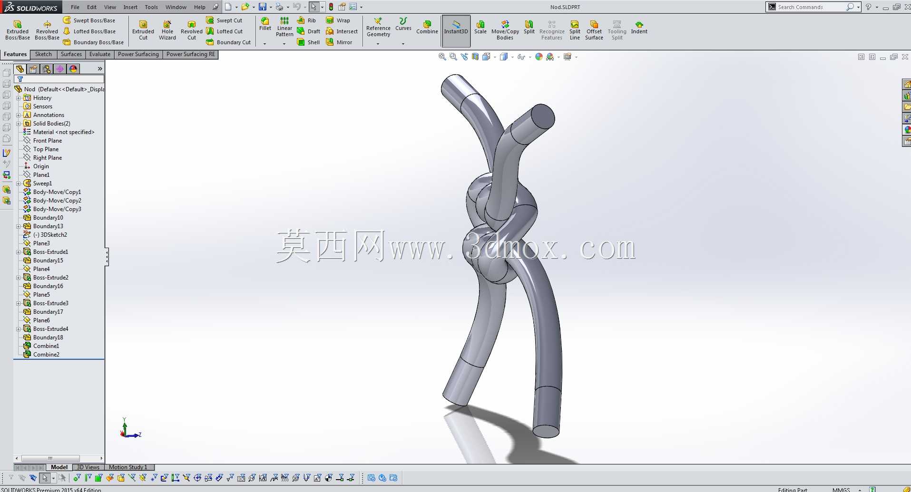Image resolution: width=911 pixels, height=492 pixels.
Task: Select the Shell tool
Action: pyautogui.click(x=308, y=42)
